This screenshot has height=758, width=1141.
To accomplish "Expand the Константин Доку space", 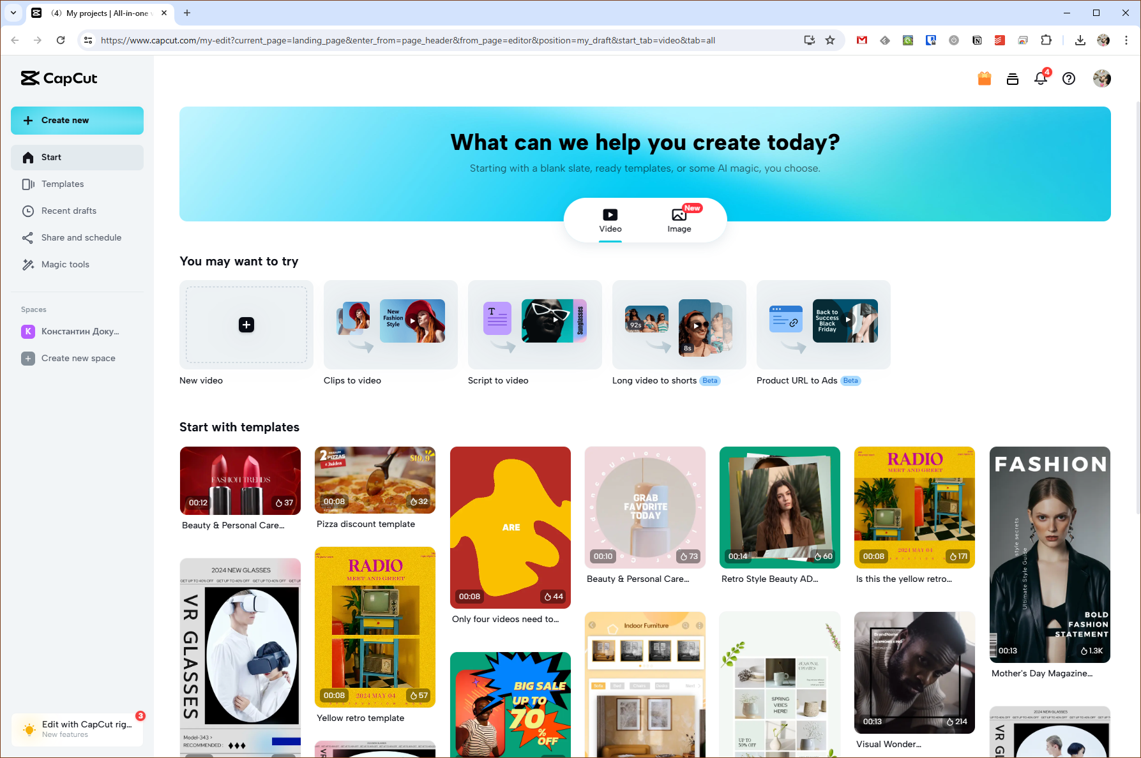I will (x=77, y=332).
